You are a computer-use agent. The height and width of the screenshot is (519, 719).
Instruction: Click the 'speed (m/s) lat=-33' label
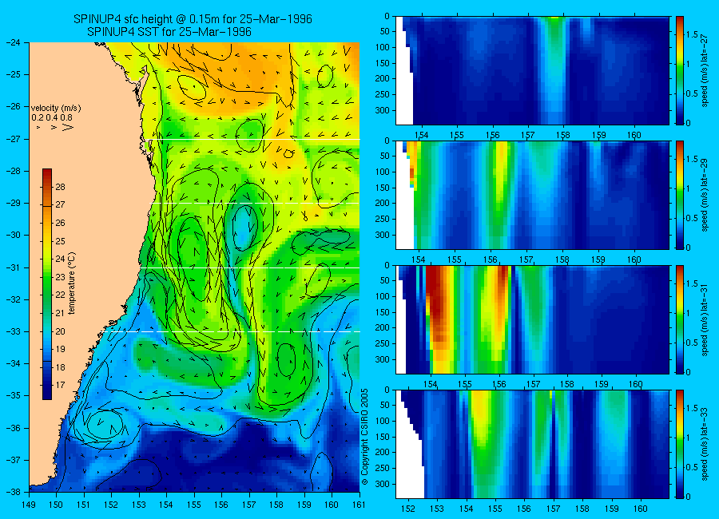705,444
